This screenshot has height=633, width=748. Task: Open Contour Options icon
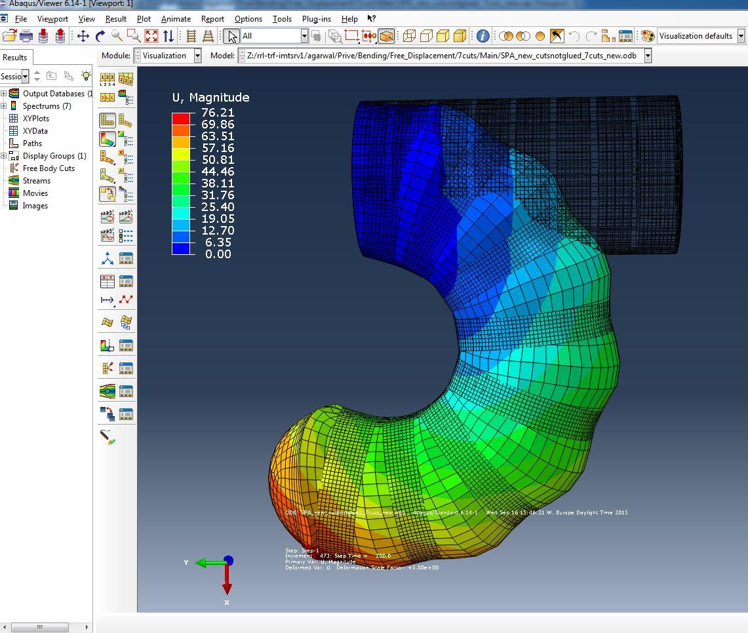[x=126, y=139]
